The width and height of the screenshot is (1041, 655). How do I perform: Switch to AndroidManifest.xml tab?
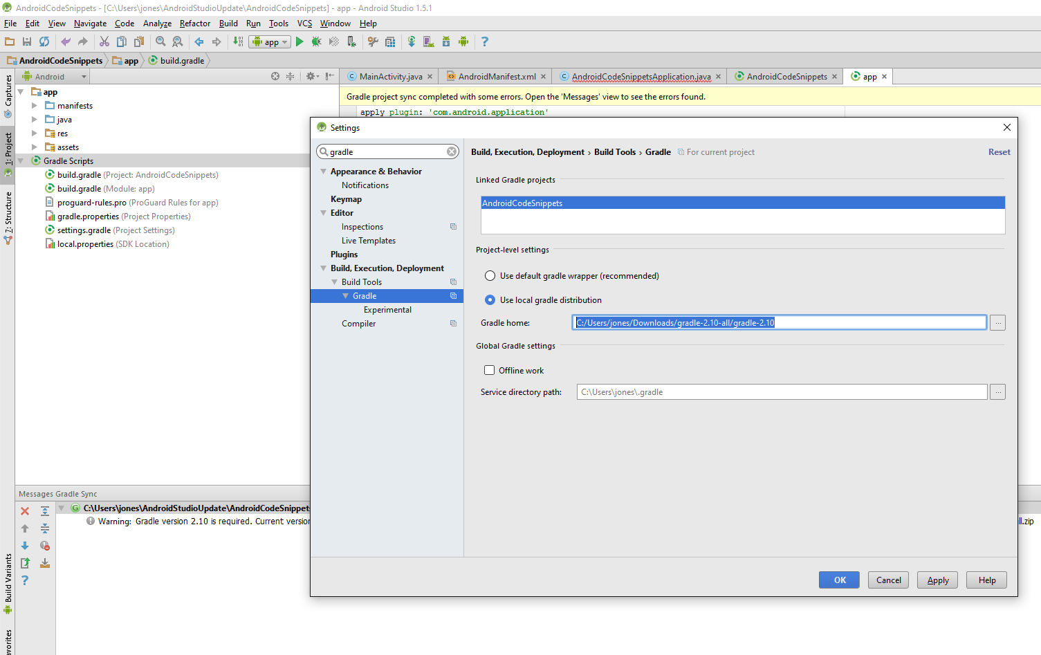[x=497, y=76]
